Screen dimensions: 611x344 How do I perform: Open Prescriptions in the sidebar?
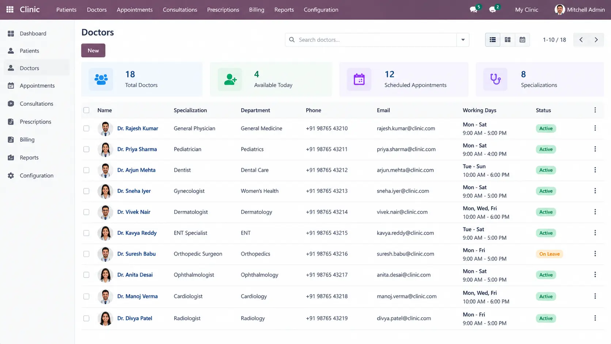click(x=37, y=122)
